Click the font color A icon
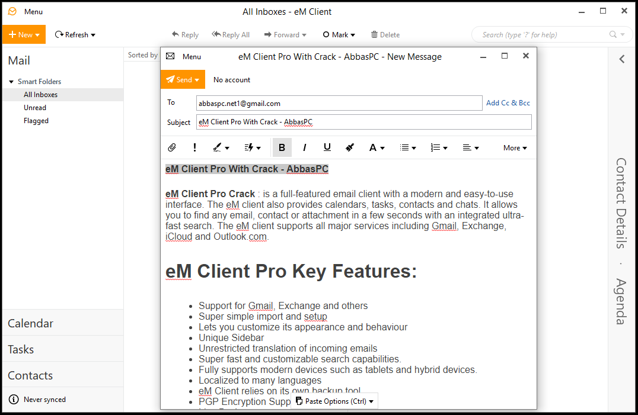The image size is (638, 415). [373, 148]
